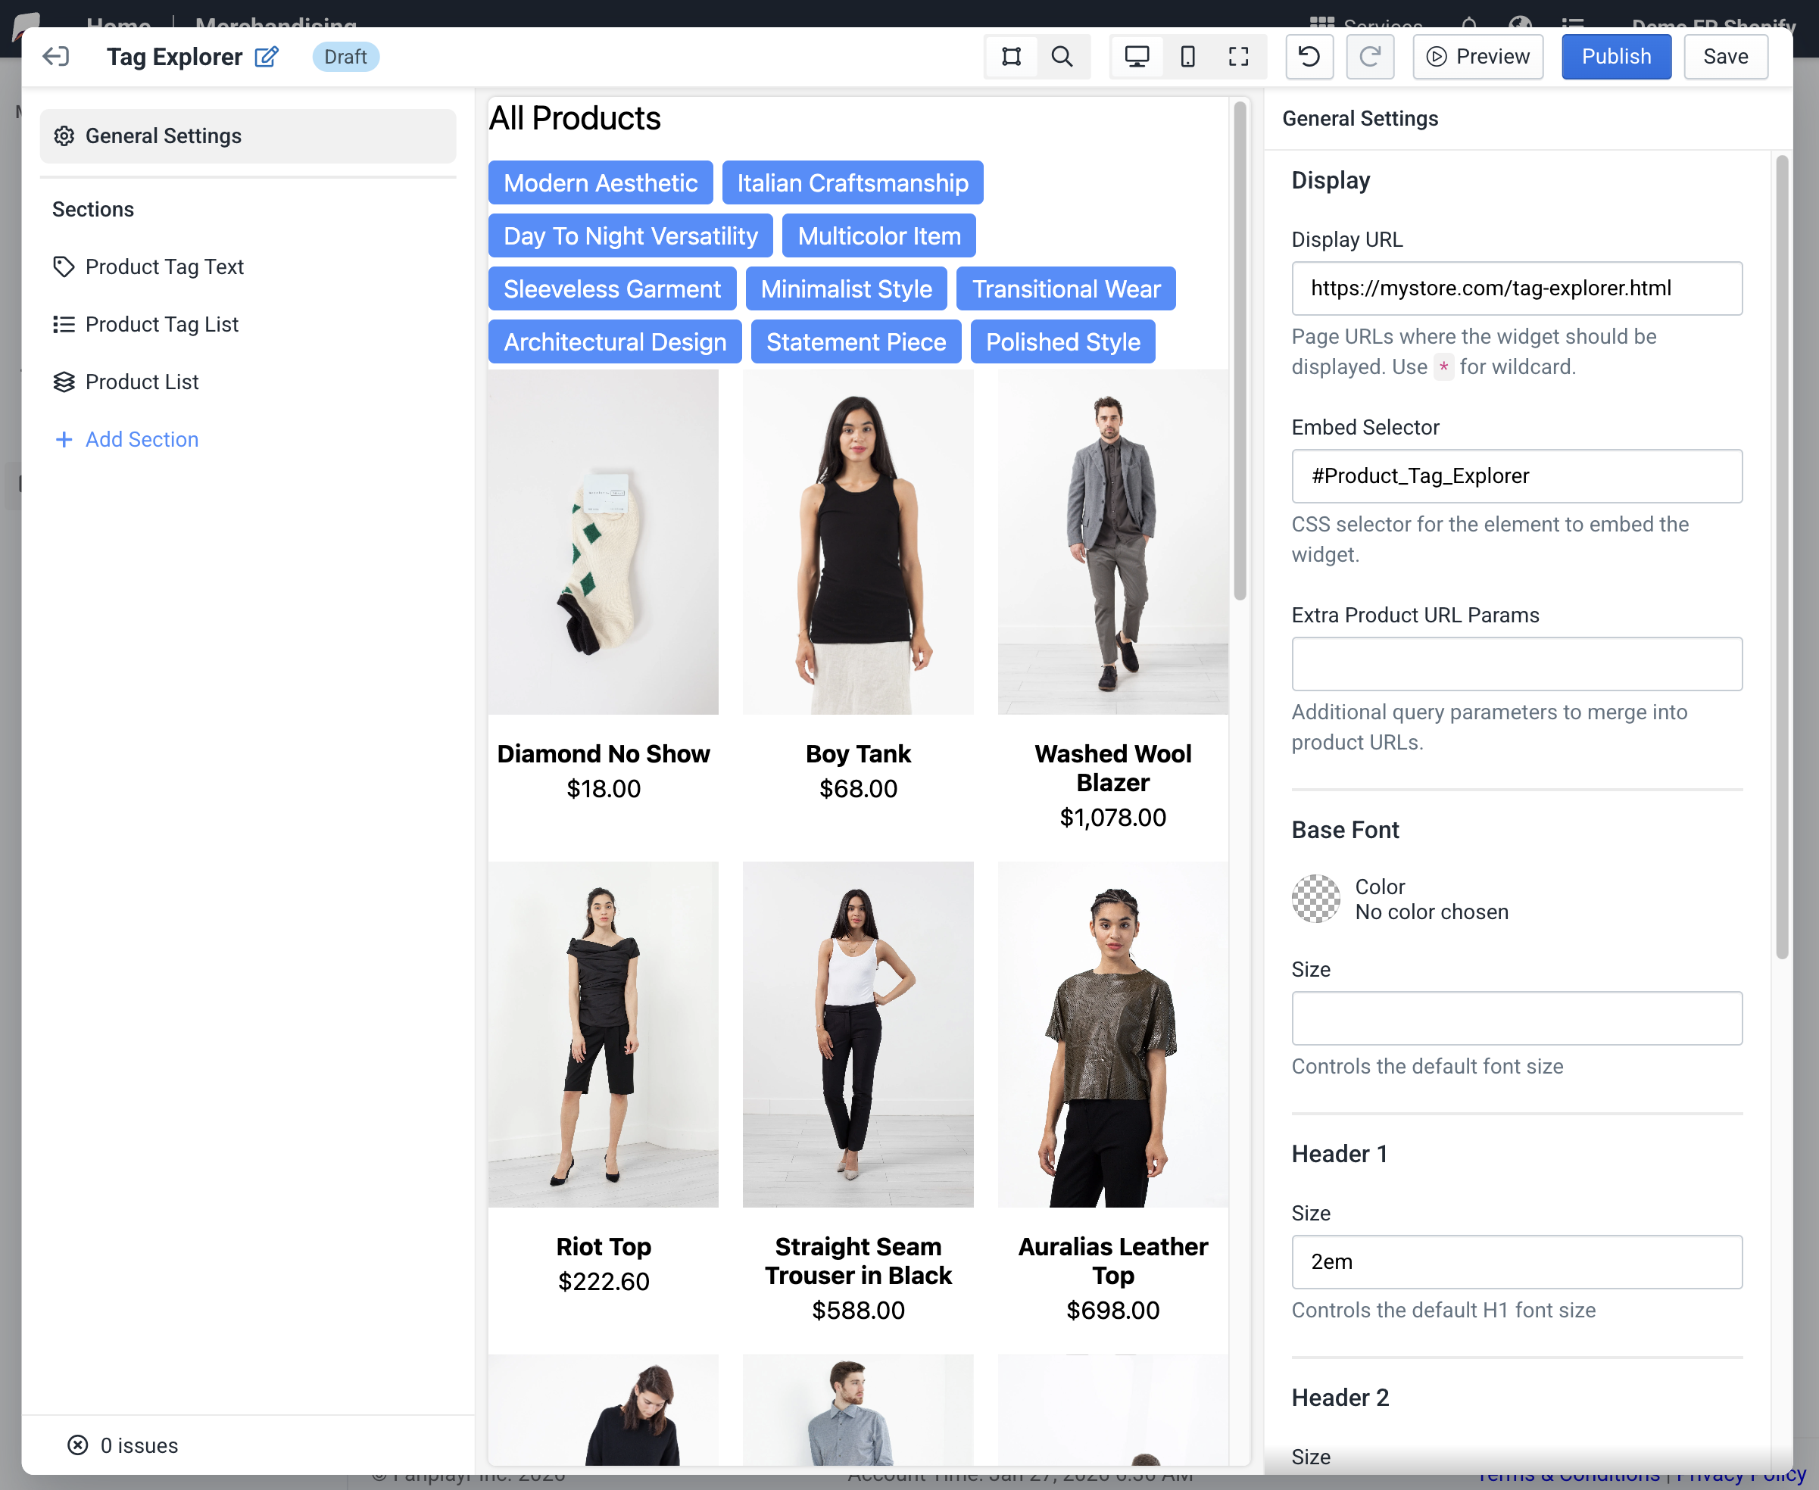Click the All Products heading
This screenshot has width=1819, height=1490.
pos(574,118)
